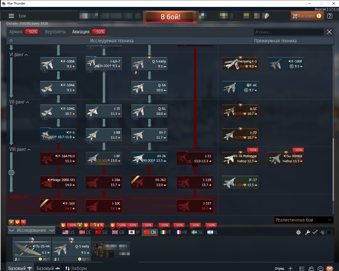Switch to the US nation flag
Screen dimensions: 339x271
click(x=69, y=232)
